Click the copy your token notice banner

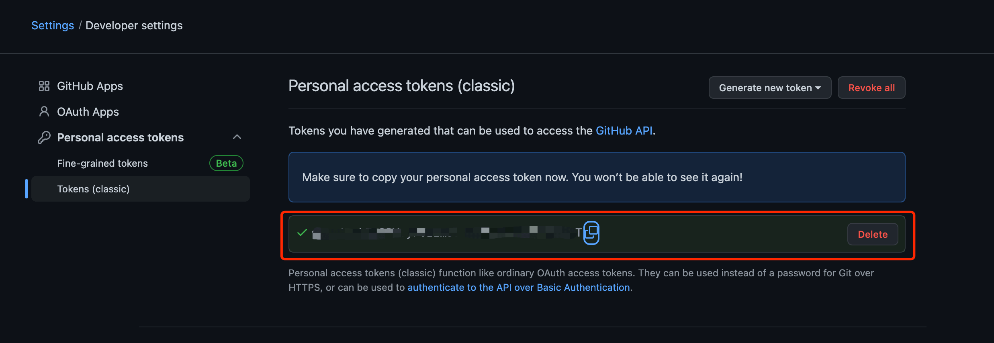[597, 177]
